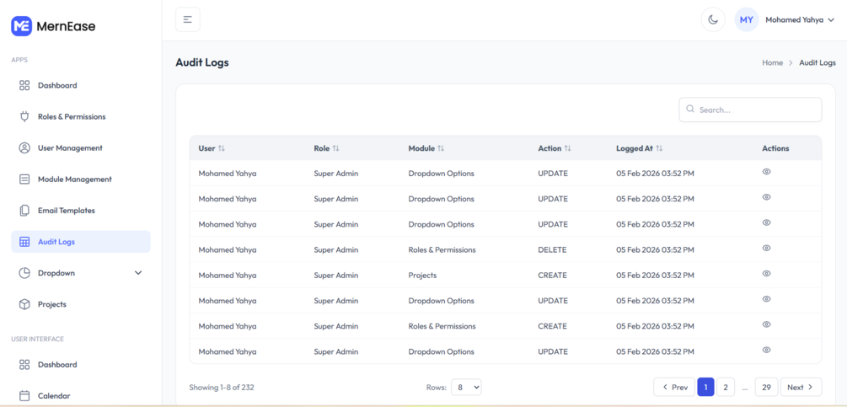The height and width of the screenshot is (407, 847).
Task: Sort table by Action column arrows
Action: 567,148
